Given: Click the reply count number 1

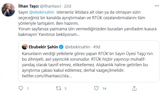Looking at the screenshot, I should (28, 89).
